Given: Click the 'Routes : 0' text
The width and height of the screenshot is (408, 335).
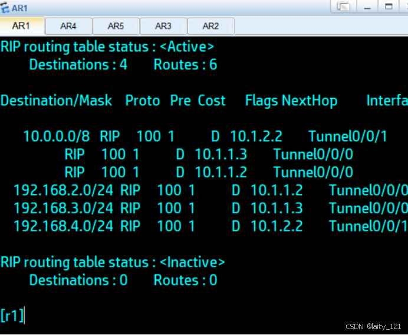Looking at the screenshot, I should [185, 280].
